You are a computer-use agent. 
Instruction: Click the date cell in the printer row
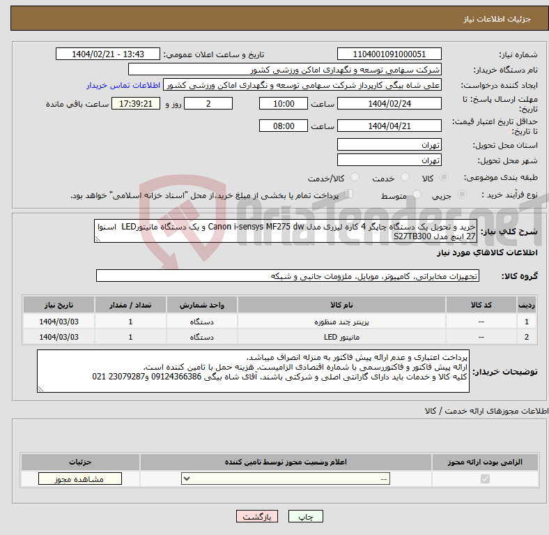click(x=59, y=322)
